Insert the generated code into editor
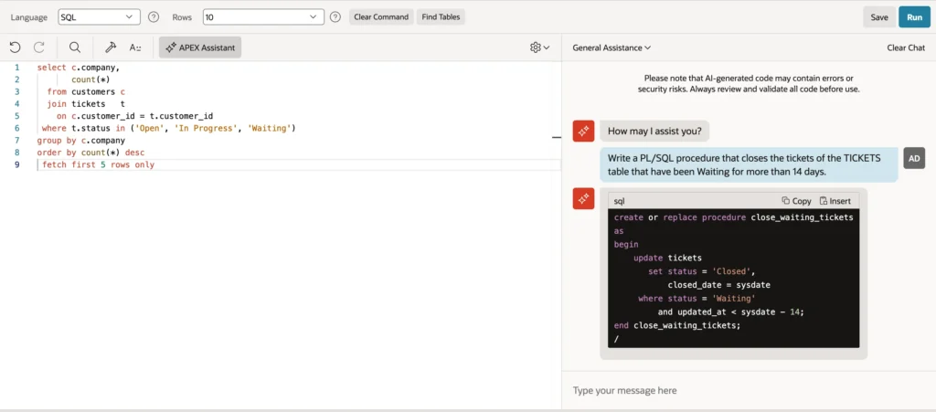 pos(835,201)
